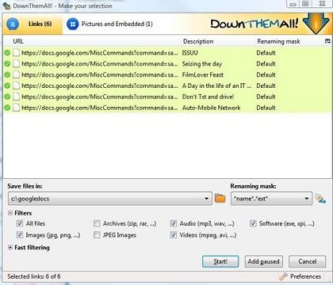
Task: Click the DownThemAll title bar app icon
Action: click(6, 6)
